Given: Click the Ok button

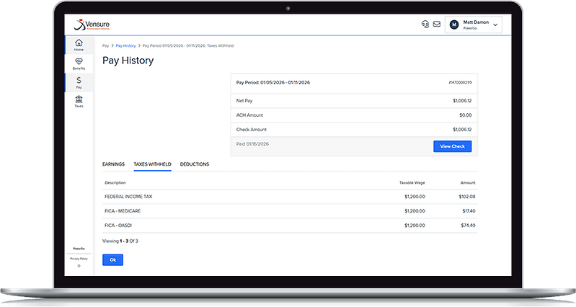Looking at the screenshot, I should tap(112, 260).
